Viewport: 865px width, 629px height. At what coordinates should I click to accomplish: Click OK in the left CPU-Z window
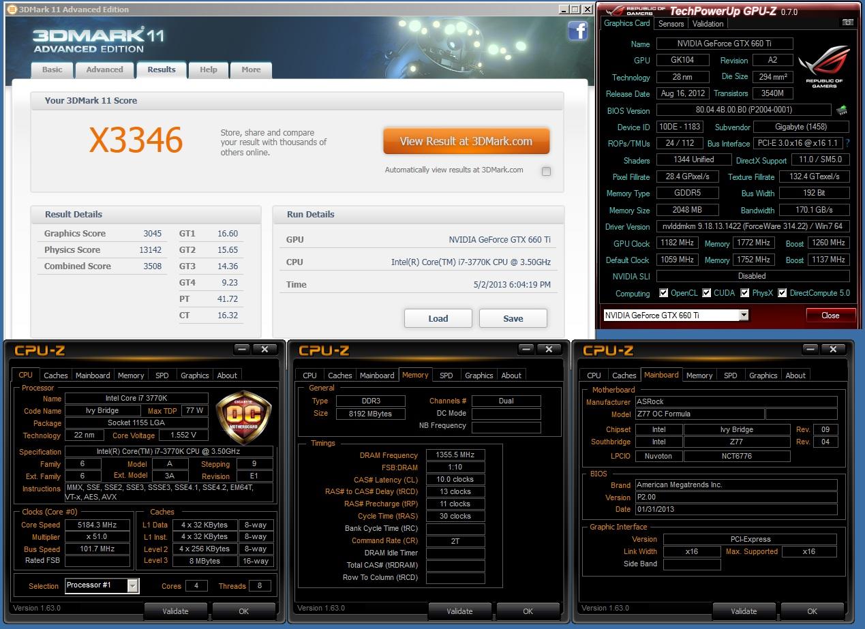pyautogui.click(x=243, y=611)
